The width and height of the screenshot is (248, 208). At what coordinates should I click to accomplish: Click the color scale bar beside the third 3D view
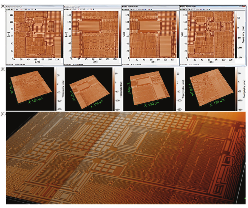click(175, 89)
